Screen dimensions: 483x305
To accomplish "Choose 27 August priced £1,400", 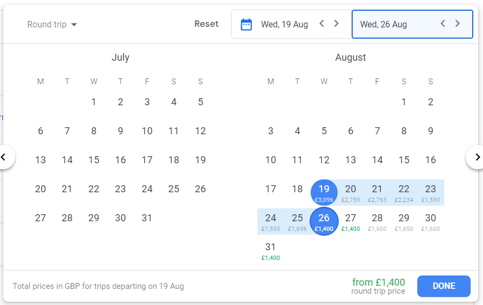I will point(351,222).
